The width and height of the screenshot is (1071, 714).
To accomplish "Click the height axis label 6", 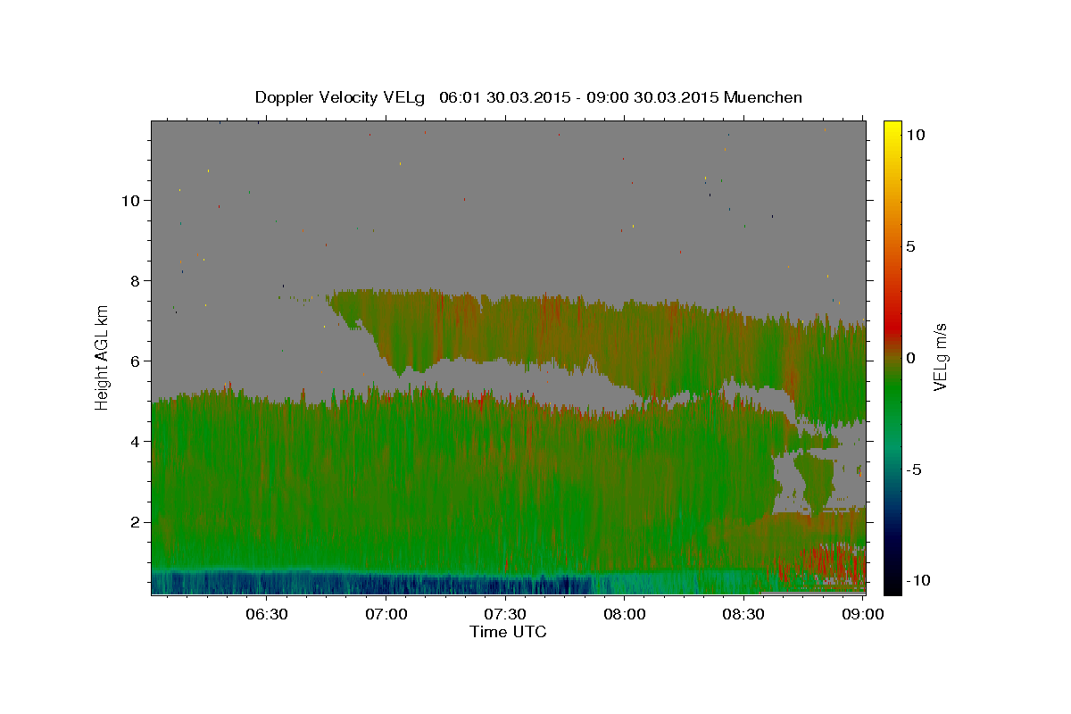I will (134, 361).
